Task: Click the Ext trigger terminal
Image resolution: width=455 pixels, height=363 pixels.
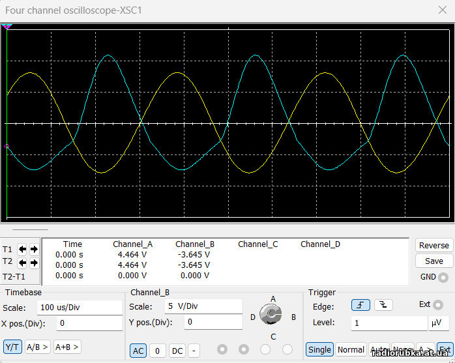Action: [x=438, y=305]
